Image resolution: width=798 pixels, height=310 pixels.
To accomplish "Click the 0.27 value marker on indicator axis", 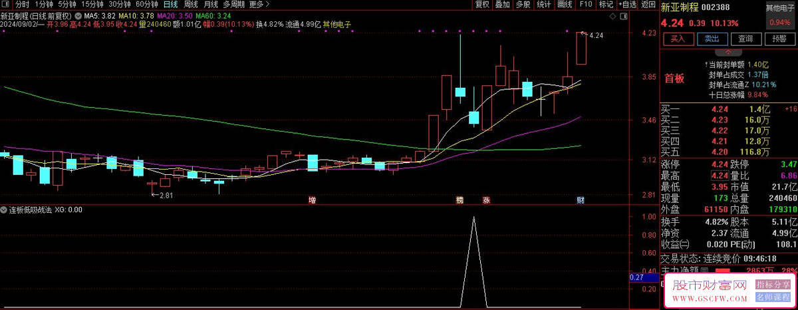I will point(636,277).
